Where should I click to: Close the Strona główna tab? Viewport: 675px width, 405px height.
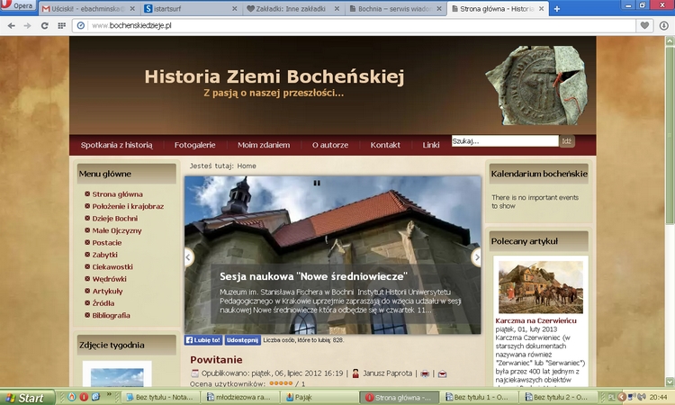(x=541, y=9)
